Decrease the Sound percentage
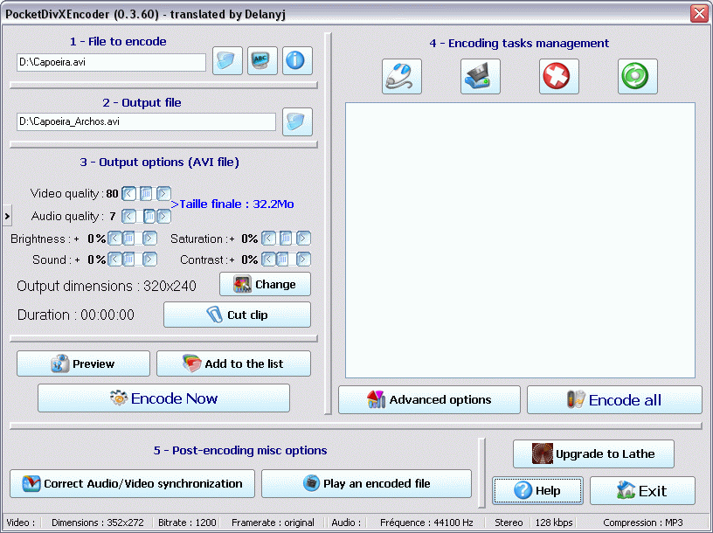Viewport: 713px width, 533px height. pos(114,260)
